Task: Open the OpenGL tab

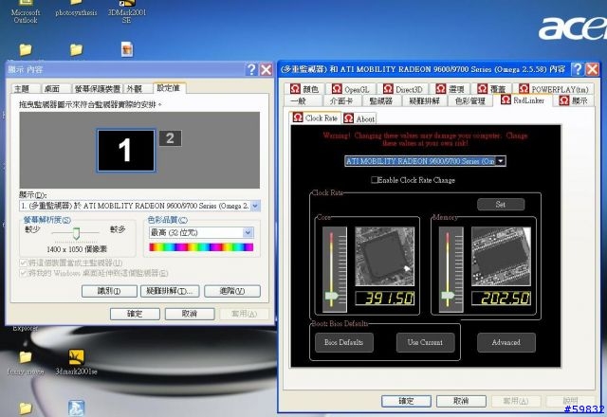Action: (x=351, y=89)
